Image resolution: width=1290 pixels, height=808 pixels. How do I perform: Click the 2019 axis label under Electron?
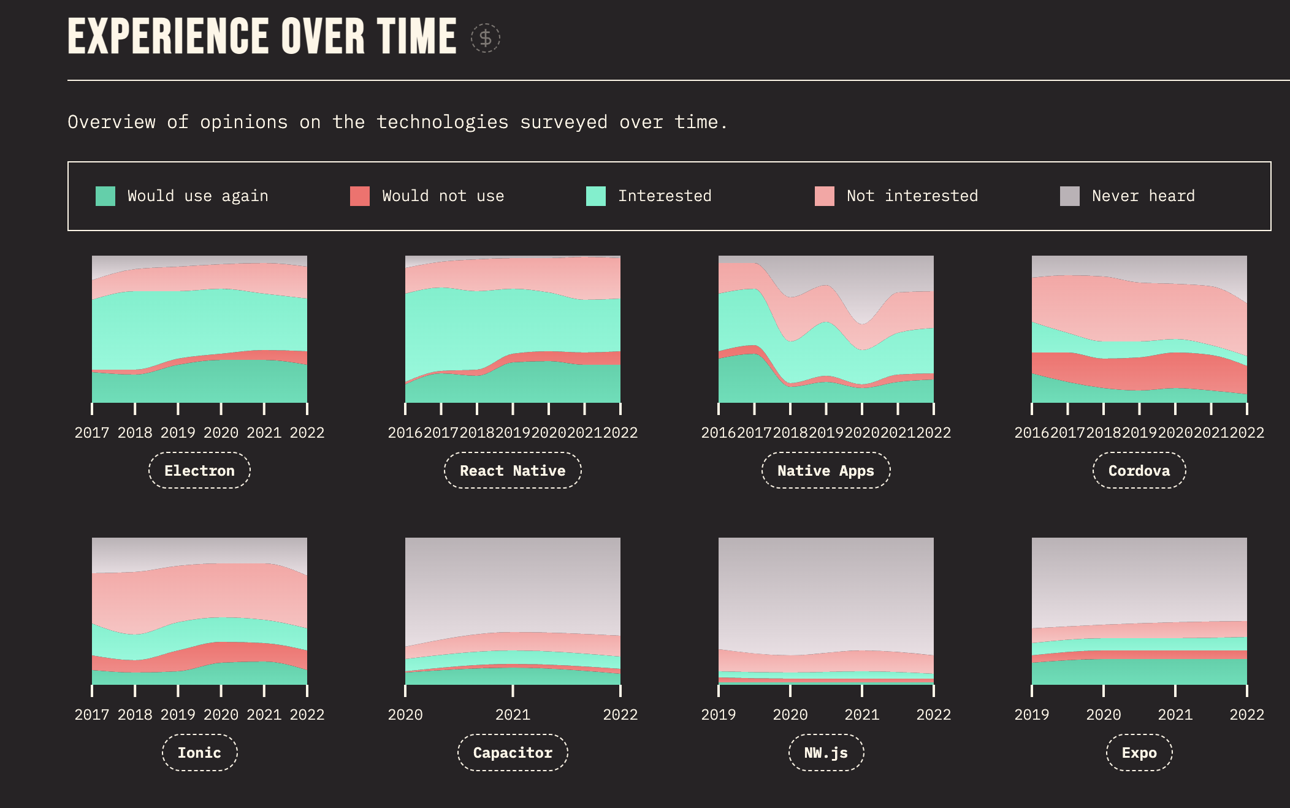pos(178,433)
